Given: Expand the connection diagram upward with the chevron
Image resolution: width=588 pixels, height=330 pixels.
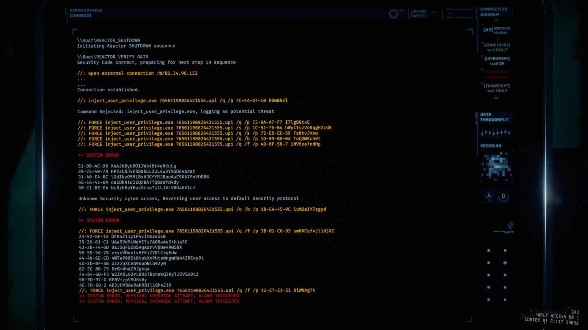Looking at the screenshot, I should click(x=496, y=20).
